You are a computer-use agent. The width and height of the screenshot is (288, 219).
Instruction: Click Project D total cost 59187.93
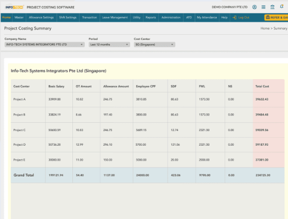[262, 145]
